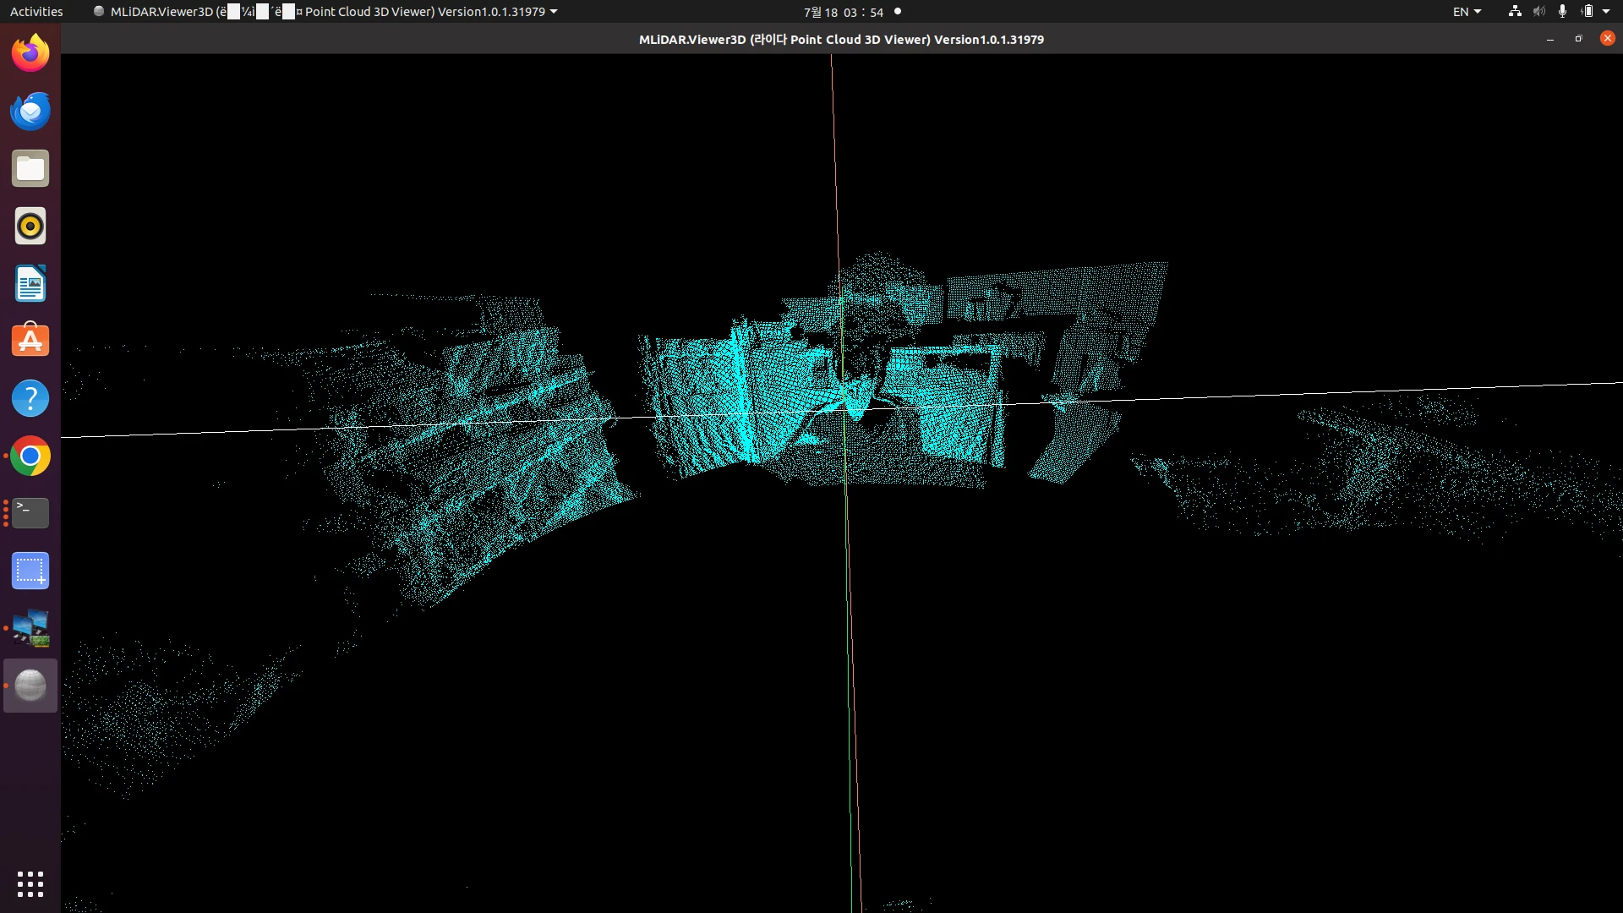Minimize the MLiDAR Viewer3D window
The width and height of the screenshot is (1623, 913).
[x=1549, y=40]
